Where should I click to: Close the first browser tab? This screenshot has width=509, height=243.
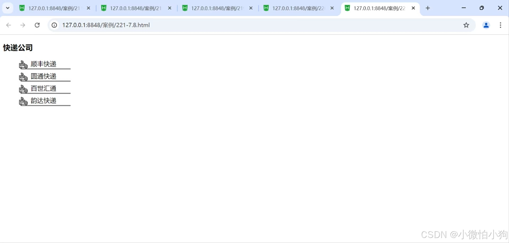click(89, 8)
